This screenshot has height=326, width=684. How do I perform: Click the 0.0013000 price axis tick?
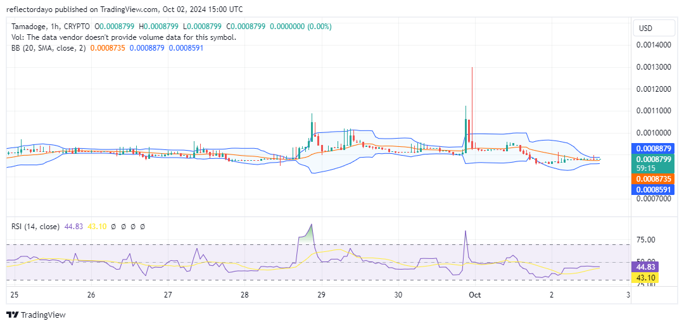[654, 67]
